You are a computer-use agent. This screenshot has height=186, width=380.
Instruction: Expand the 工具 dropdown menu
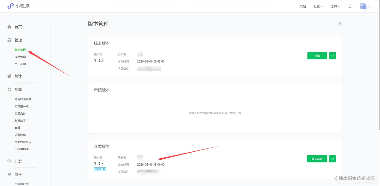pyautogui.click(x=335, y=6)
